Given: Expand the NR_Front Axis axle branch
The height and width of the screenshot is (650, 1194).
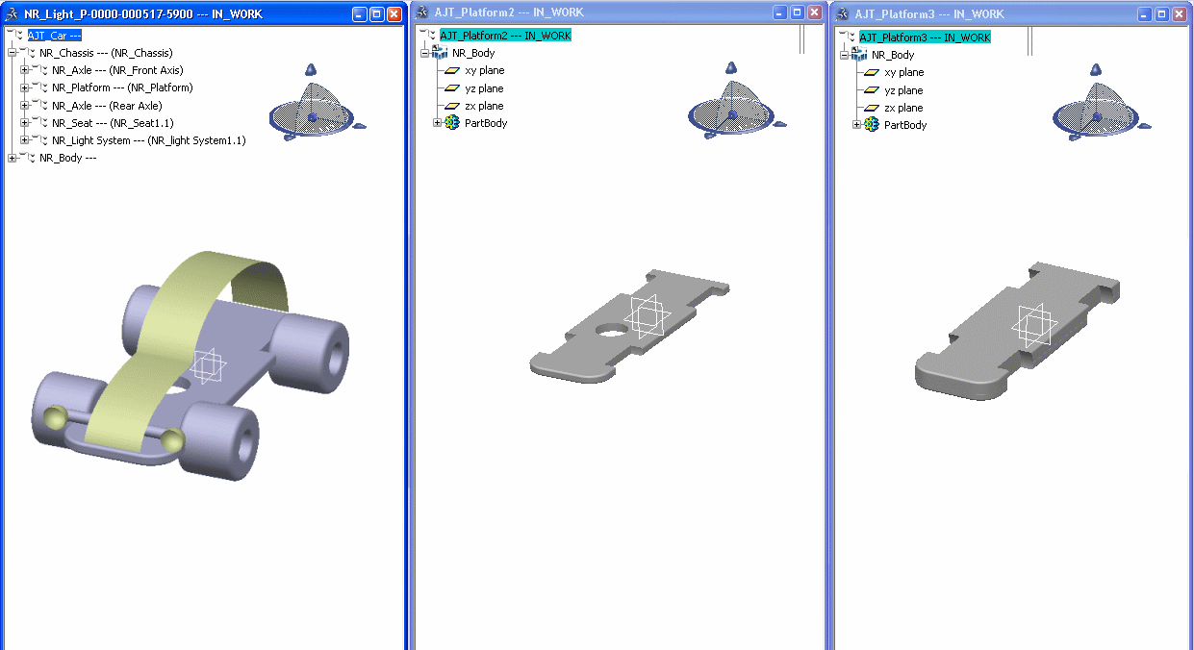Looking at the screenshot, I should (x=25, y=70).
